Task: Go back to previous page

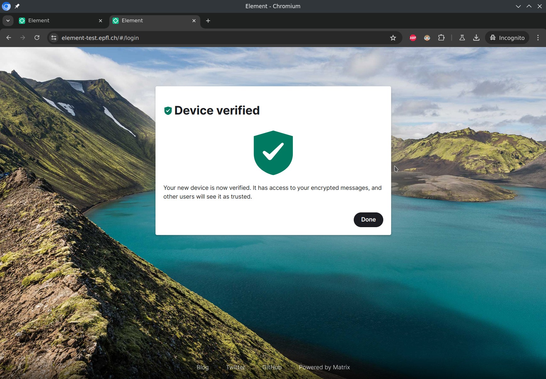Action: [9, 38]
